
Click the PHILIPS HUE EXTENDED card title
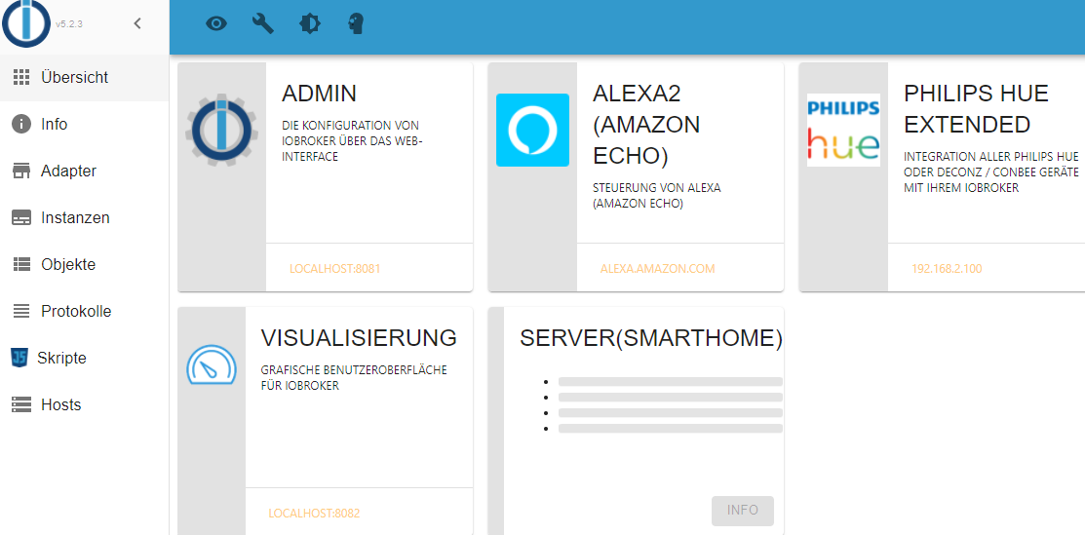[977, 109]
